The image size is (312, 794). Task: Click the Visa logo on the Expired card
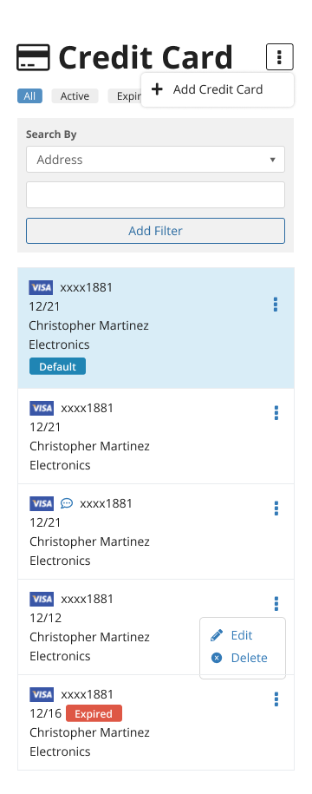click(42, 695)
